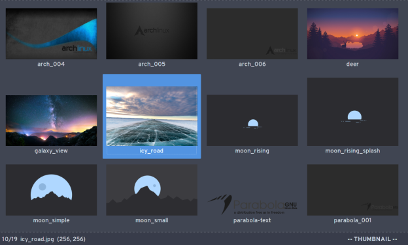This screenshot has width=408, height=245.
Task: Click the arch_004 filename label
Action: coord(51,64)
